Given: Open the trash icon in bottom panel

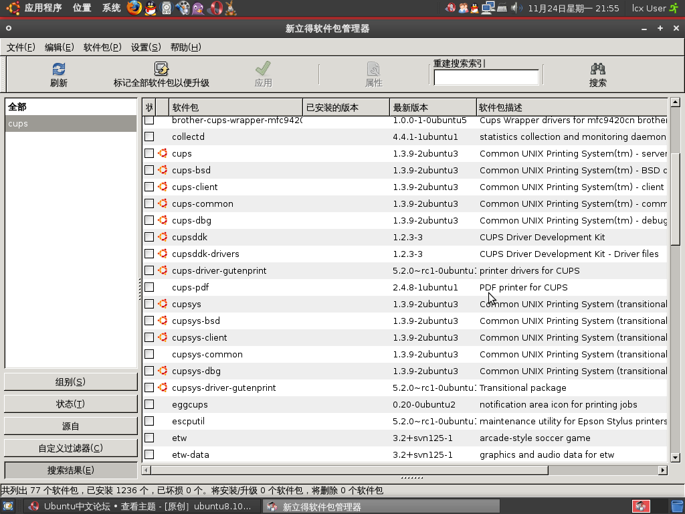Looking at the screenshot, I should (678, 507).
